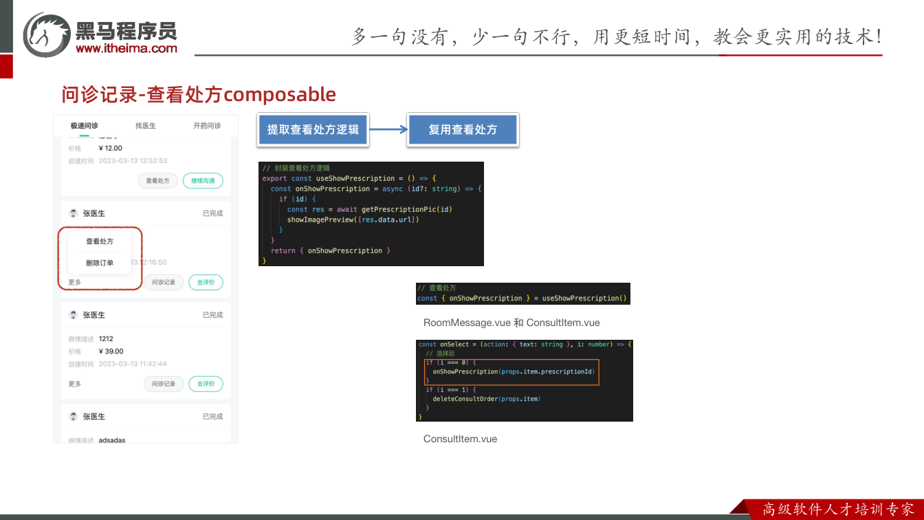Click the ¥ 39.00 price value
The image size is (924, 520).
click(x=111, y=351)
